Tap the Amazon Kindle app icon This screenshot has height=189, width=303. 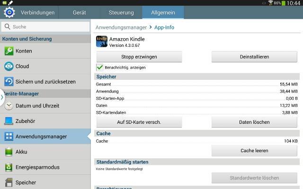coord(102,42)
